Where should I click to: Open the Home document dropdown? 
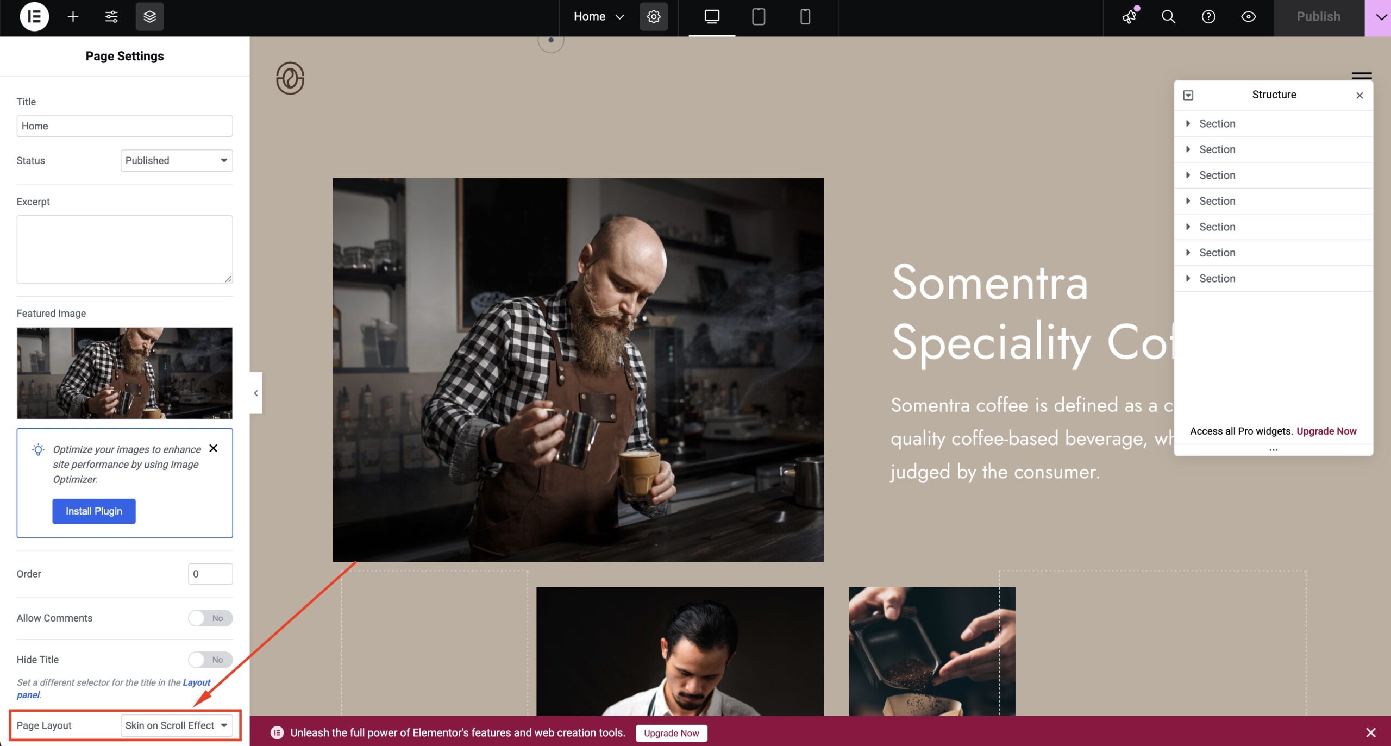tap(598, 16)
